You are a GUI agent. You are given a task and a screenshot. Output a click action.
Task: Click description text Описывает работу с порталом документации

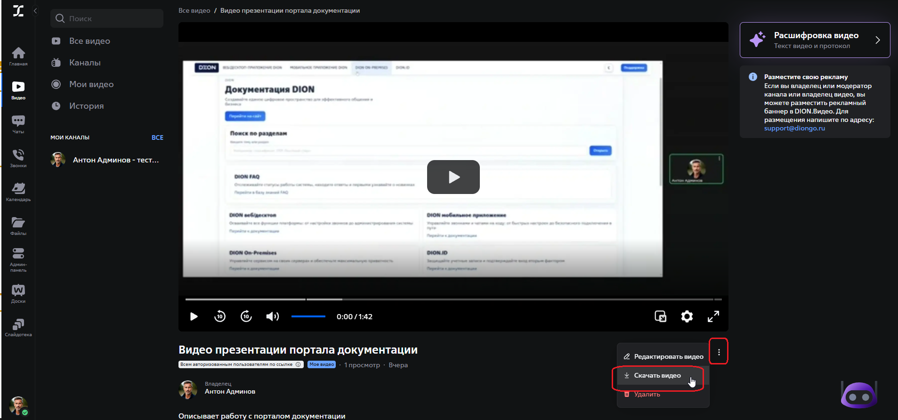262,416
